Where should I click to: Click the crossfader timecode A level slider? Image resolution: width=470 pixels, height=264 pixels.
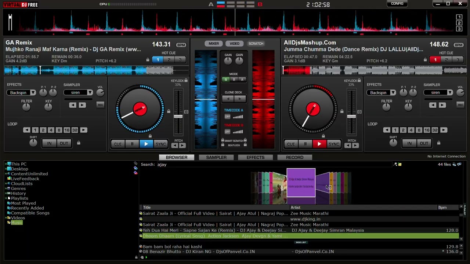click(238, 117)
